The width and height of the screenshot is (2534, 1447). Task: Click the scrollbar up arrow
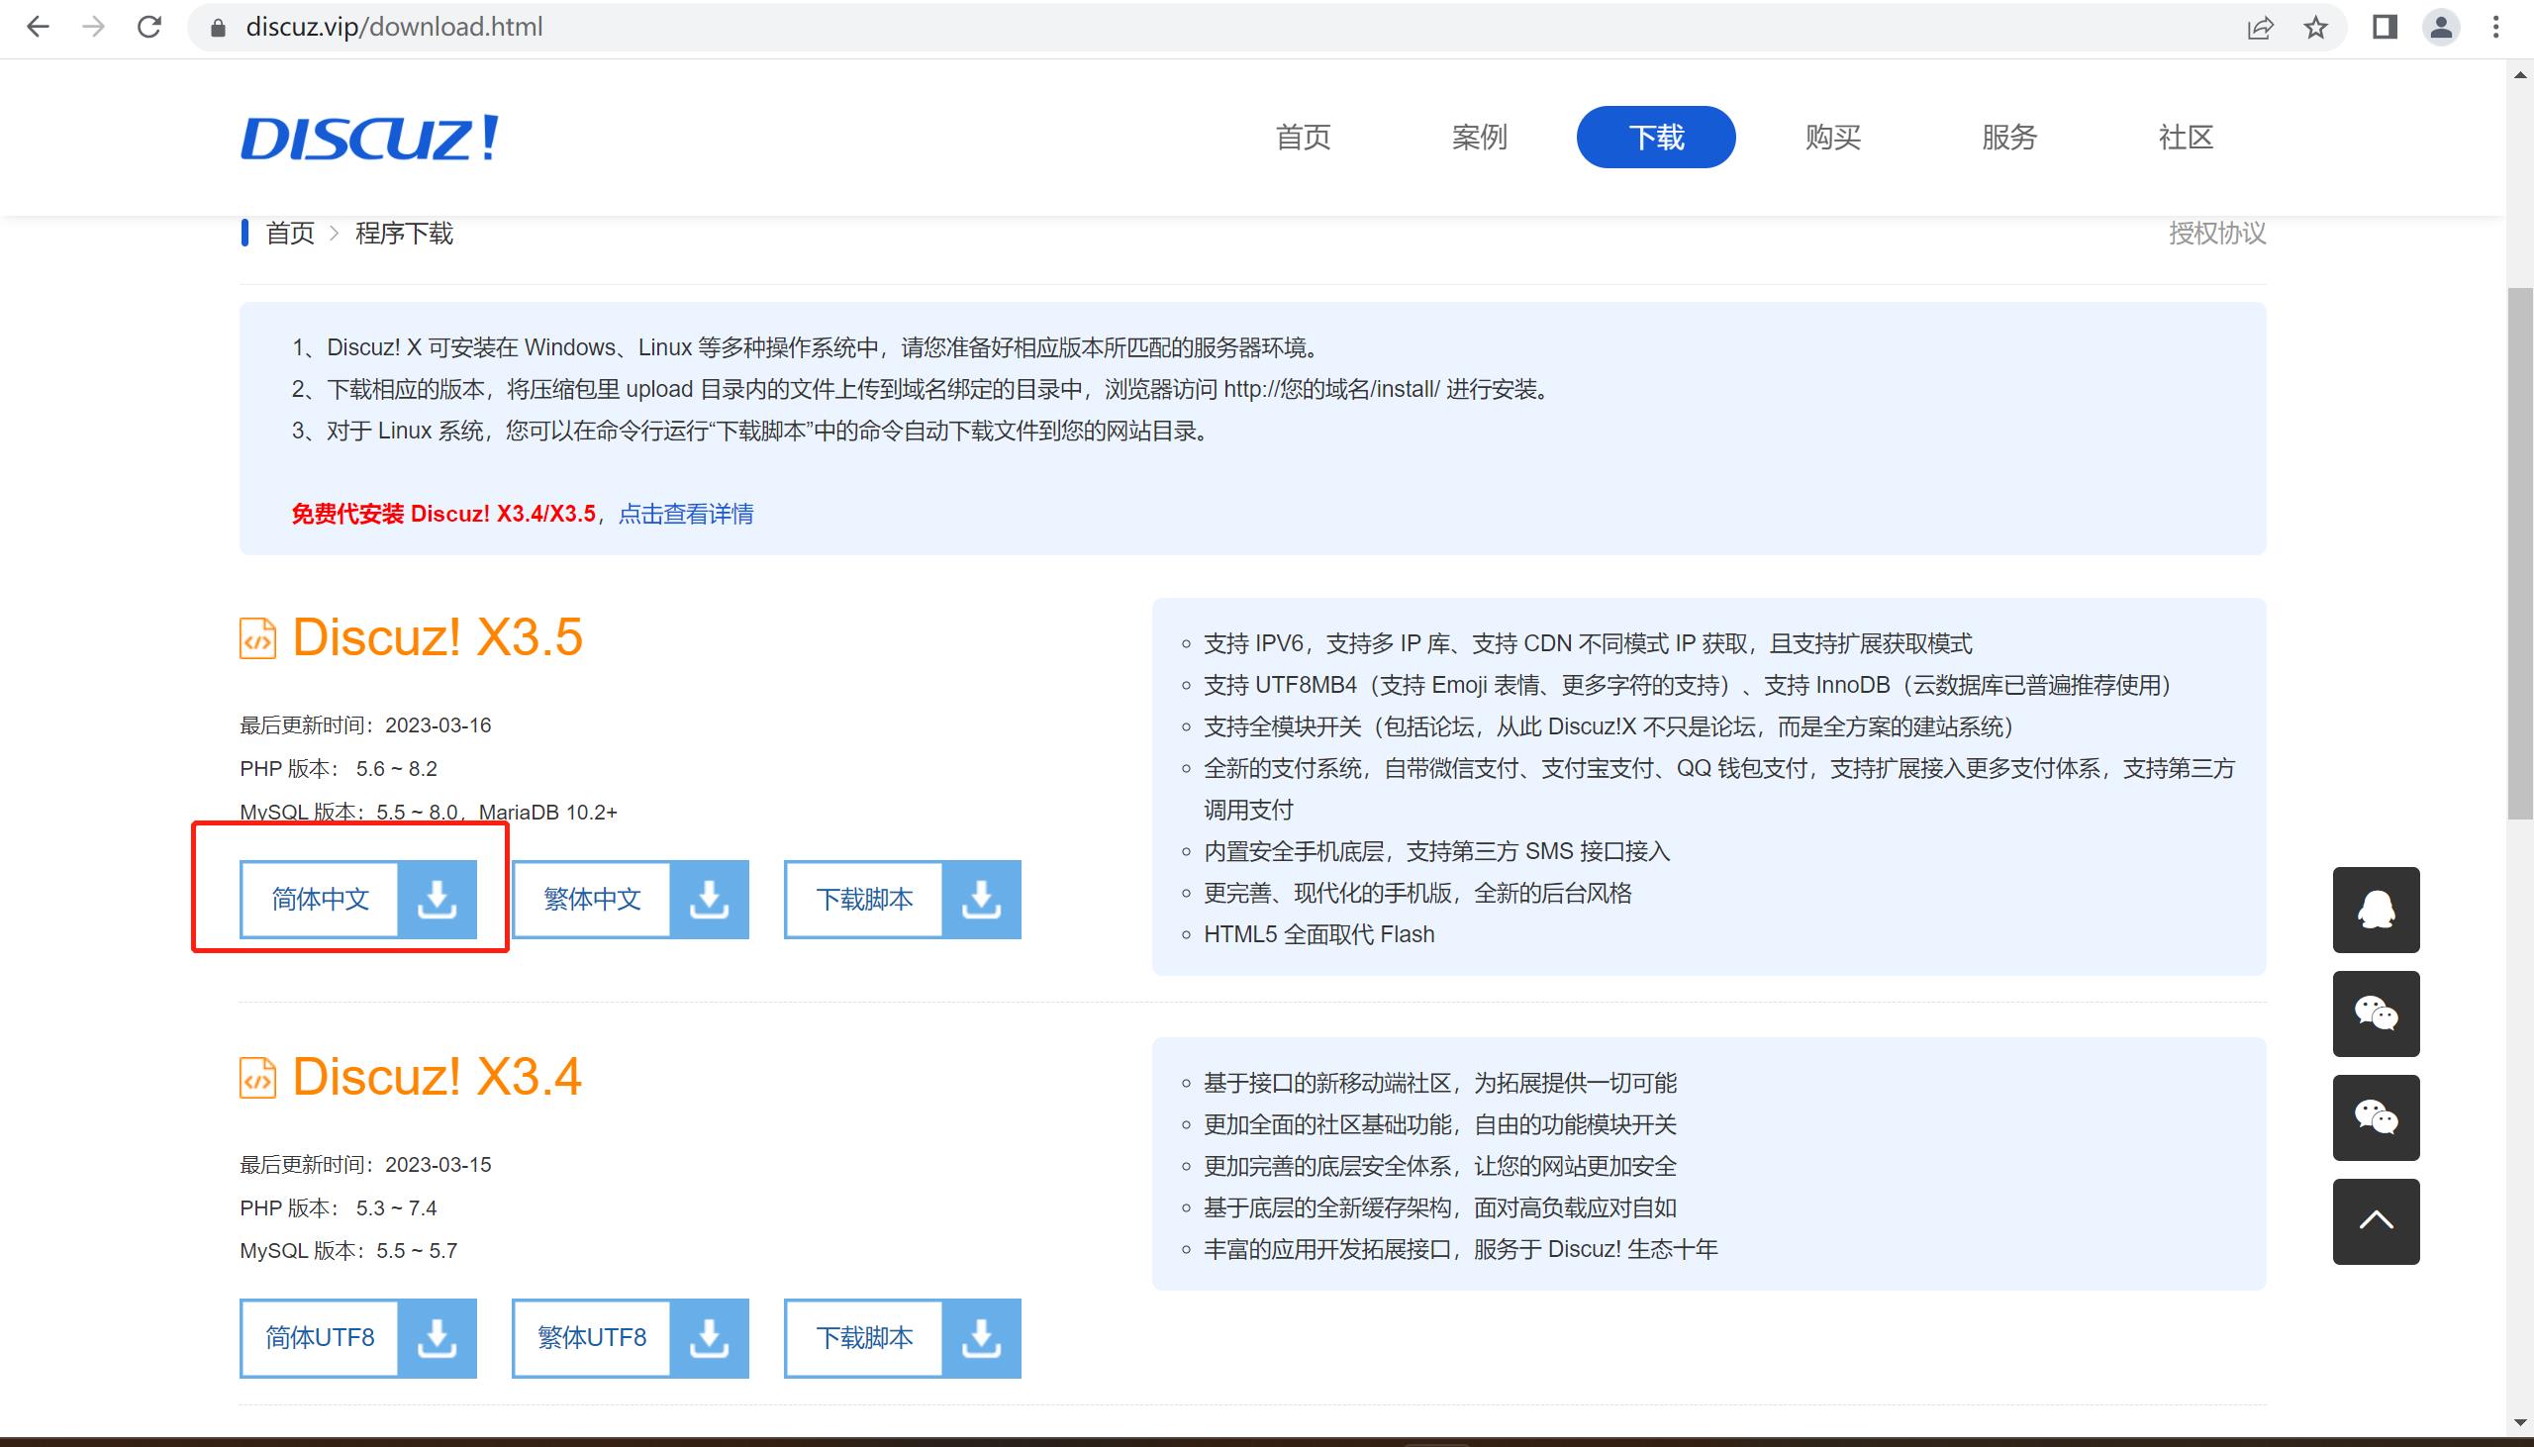[x=2520, y=74]
